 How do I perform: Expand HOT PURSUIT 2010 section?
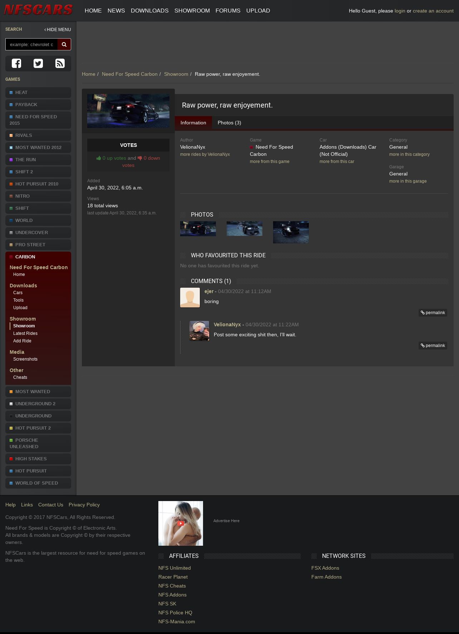38,184
